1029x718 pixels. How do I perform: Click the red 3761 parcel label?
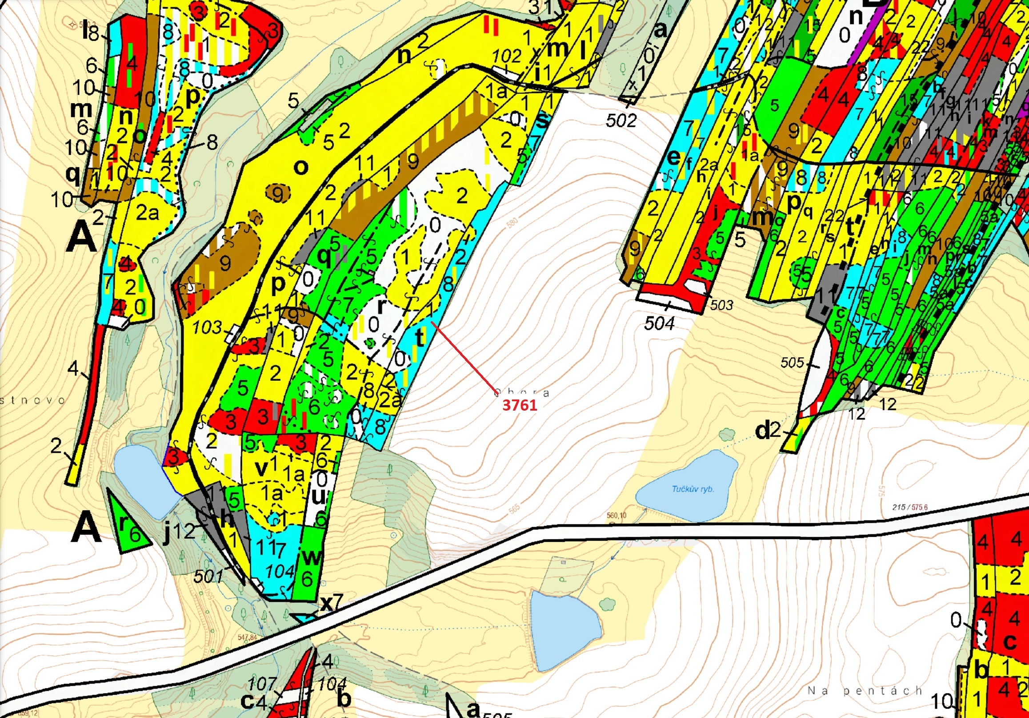520,405
